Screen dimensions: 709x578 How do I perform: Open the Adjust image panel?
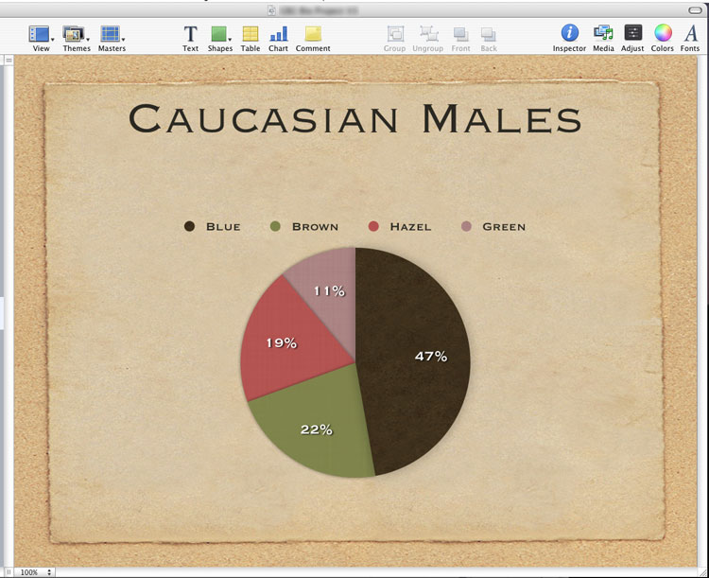click(x=632, y=38)
